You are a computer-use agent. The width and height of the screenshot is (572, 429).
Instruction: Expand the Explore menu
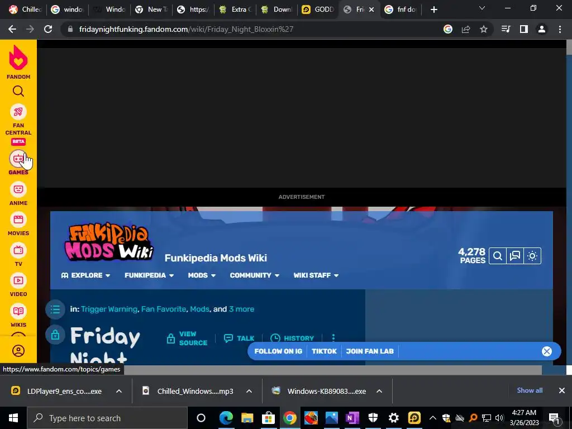click(x=85, y=275)
